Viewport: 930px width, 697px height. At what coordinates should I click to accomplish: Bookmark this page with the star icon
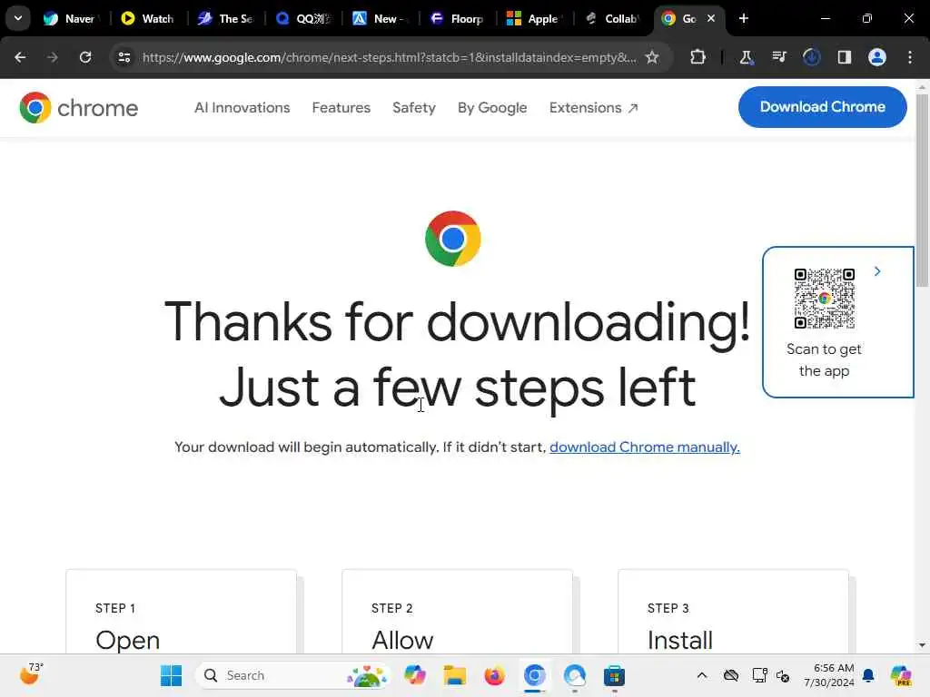coord(652,57)
